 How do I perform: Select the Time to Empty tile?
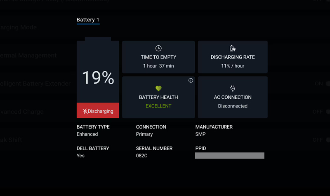coord(158,57)
